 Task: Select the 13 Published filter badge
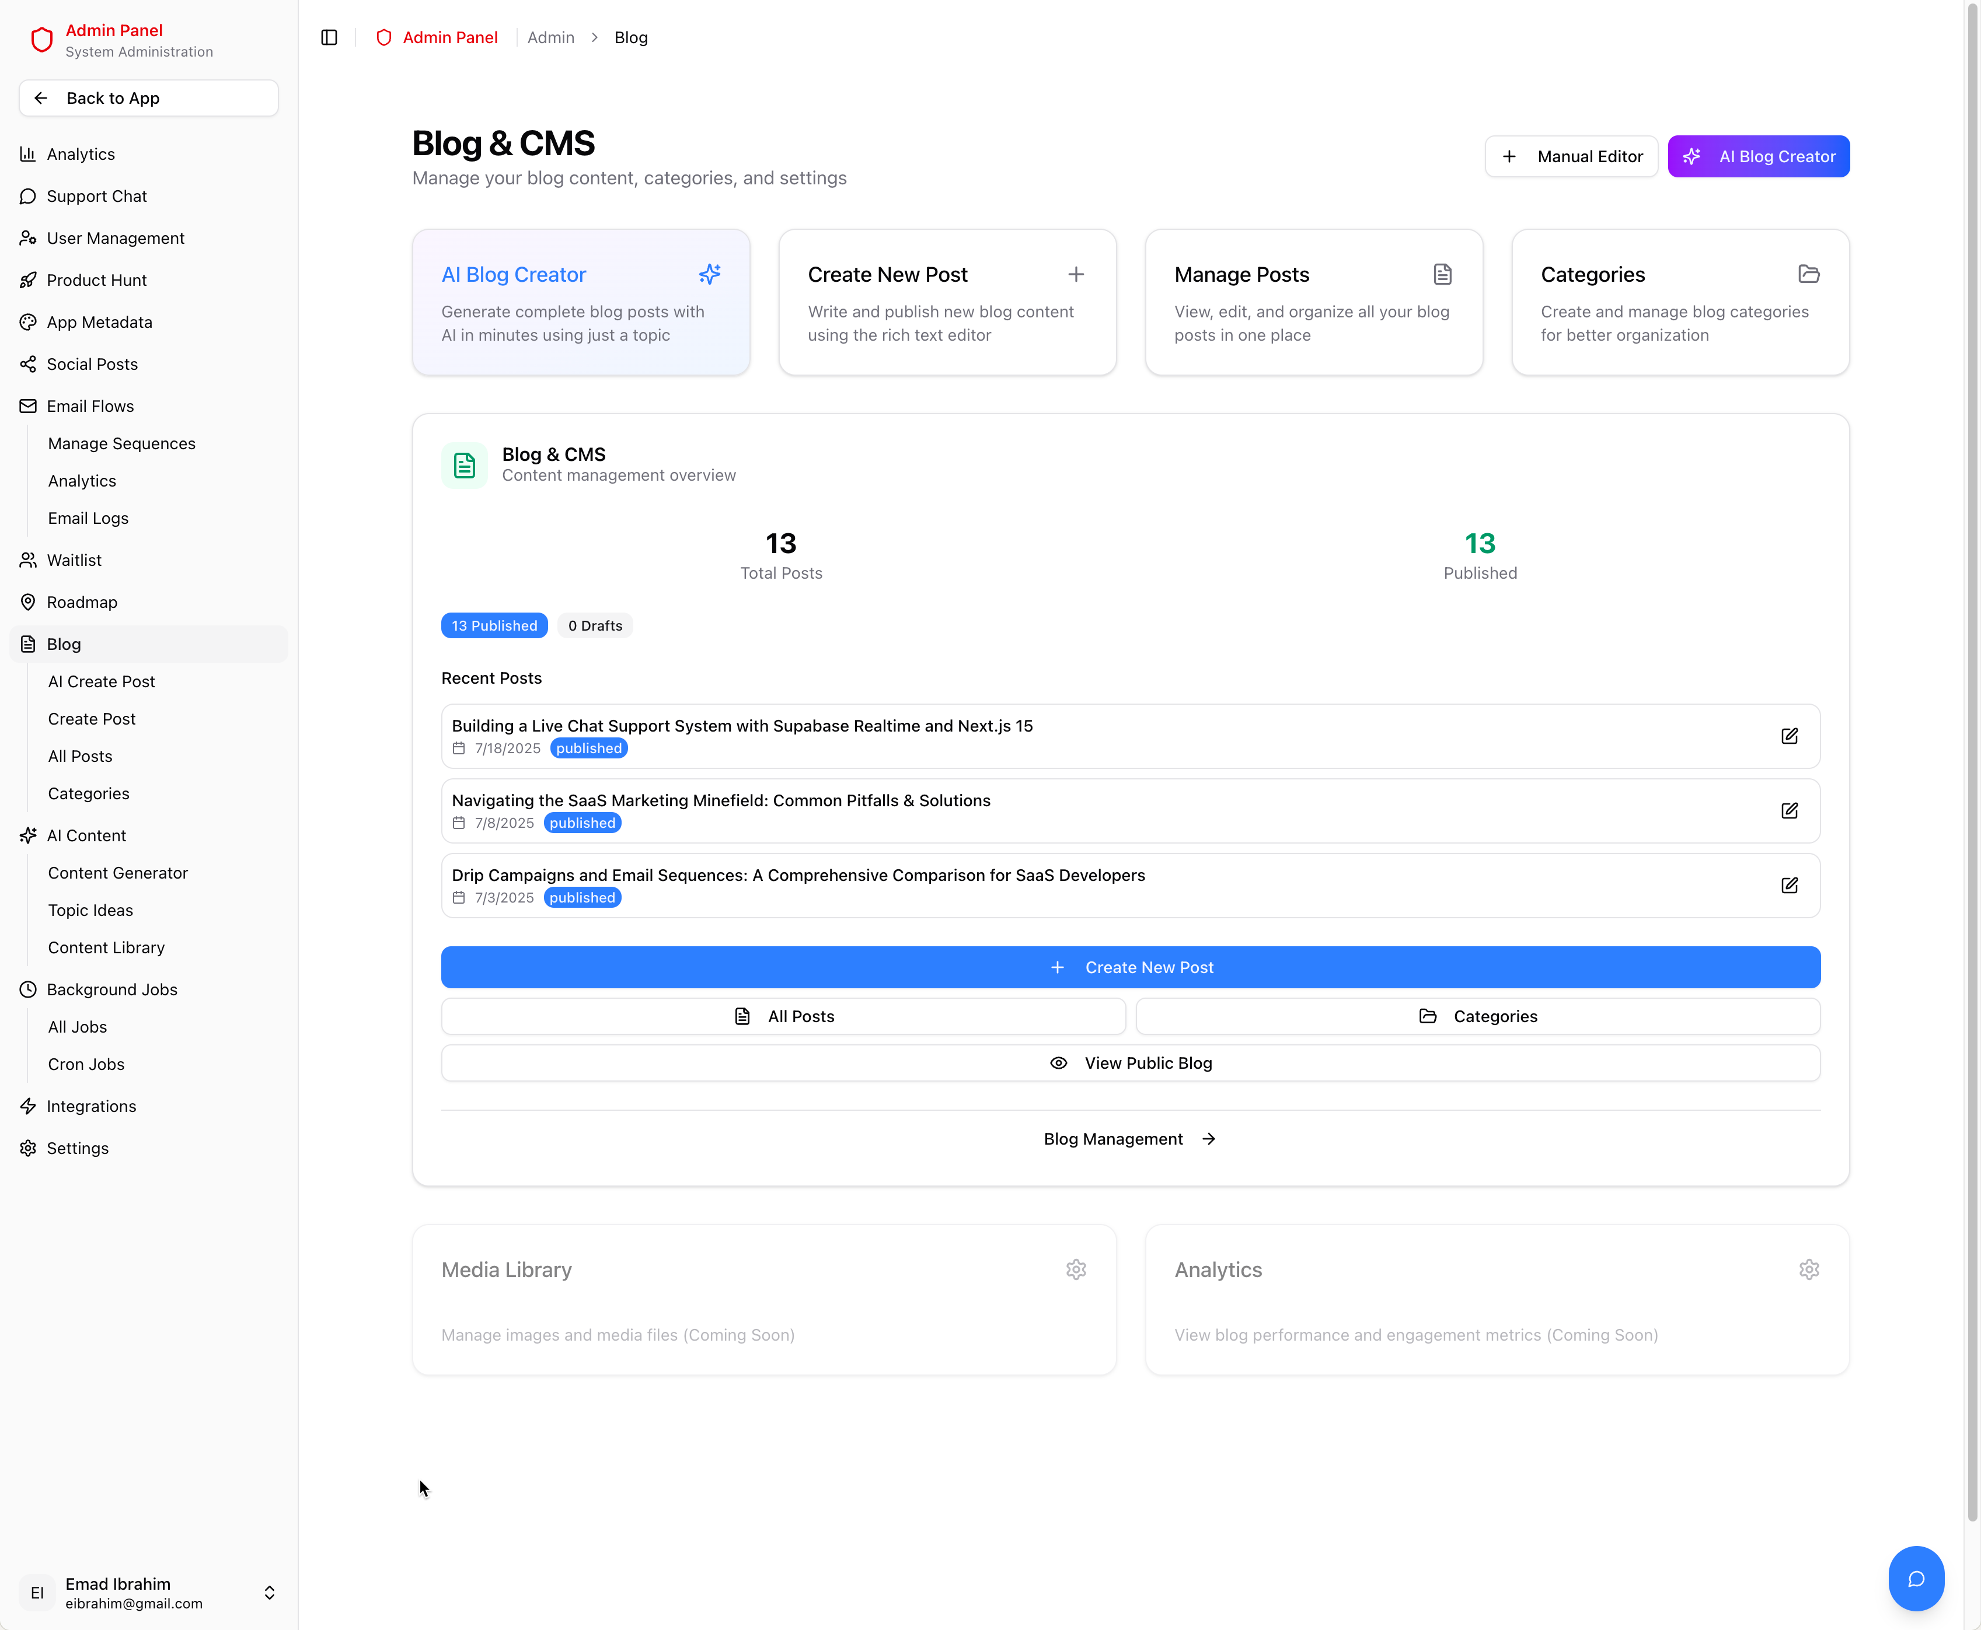494,624
